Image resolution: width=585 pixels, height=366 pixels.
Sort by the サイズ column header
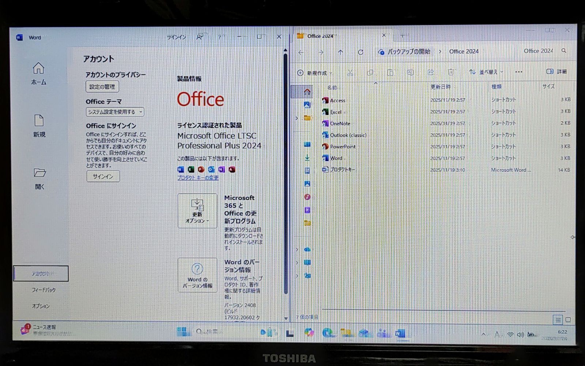tap(548, 86)
